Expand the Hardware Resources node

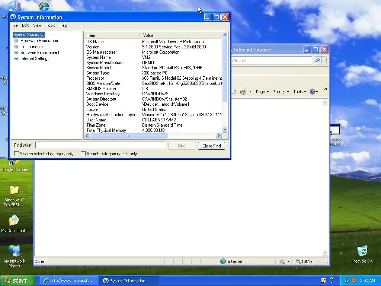(16, 41)
